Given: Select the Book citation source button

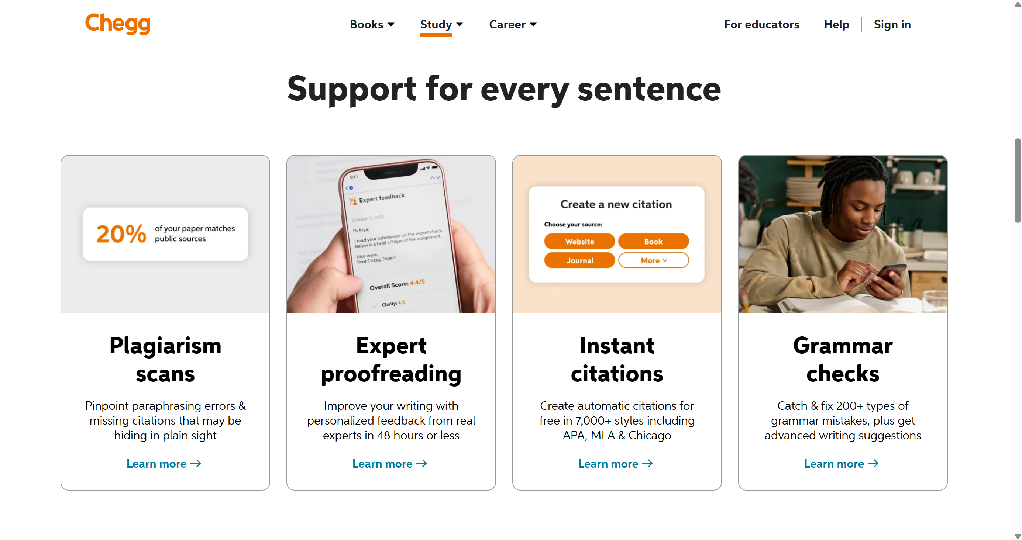Looking at the screenshot, I should [x=654, y=241].
